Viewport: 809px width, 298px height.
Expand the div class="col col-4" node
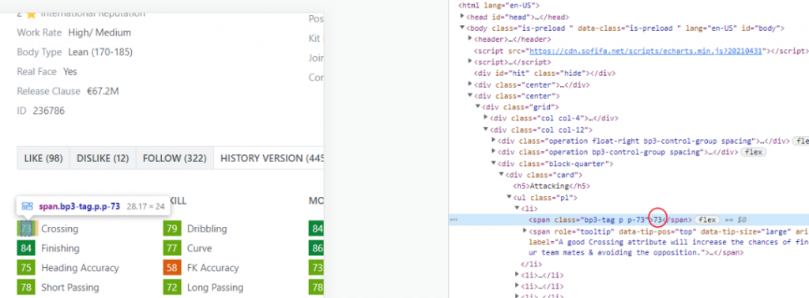[x=486, y=119]
